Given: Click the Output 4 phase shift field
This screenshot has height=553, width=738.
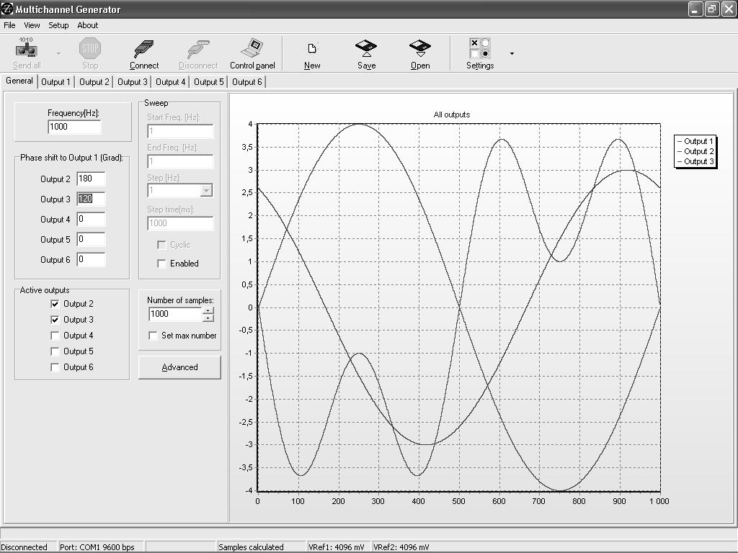Looking at the screenshot, I should 91,220.
